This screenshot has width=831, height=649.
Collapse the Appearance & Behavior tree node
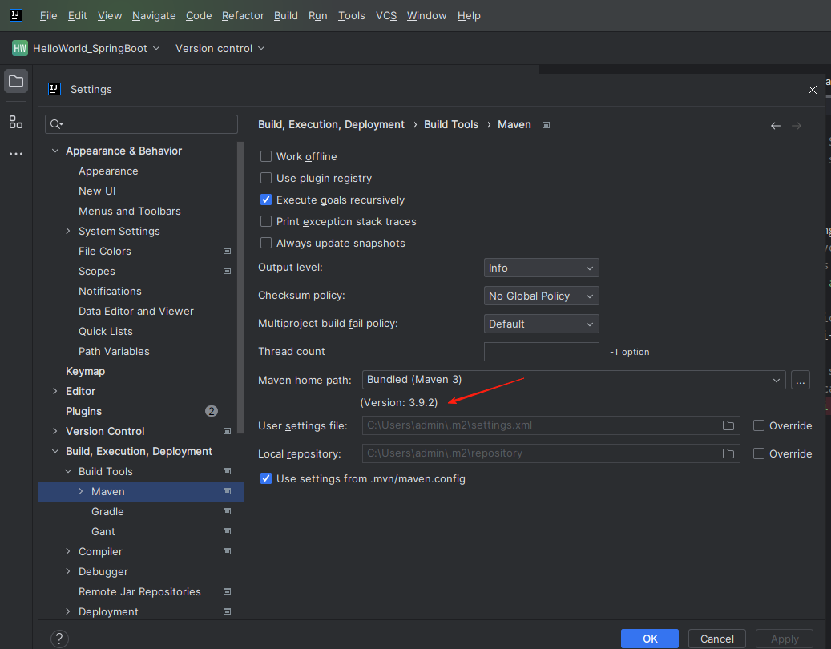click(55, 151)
